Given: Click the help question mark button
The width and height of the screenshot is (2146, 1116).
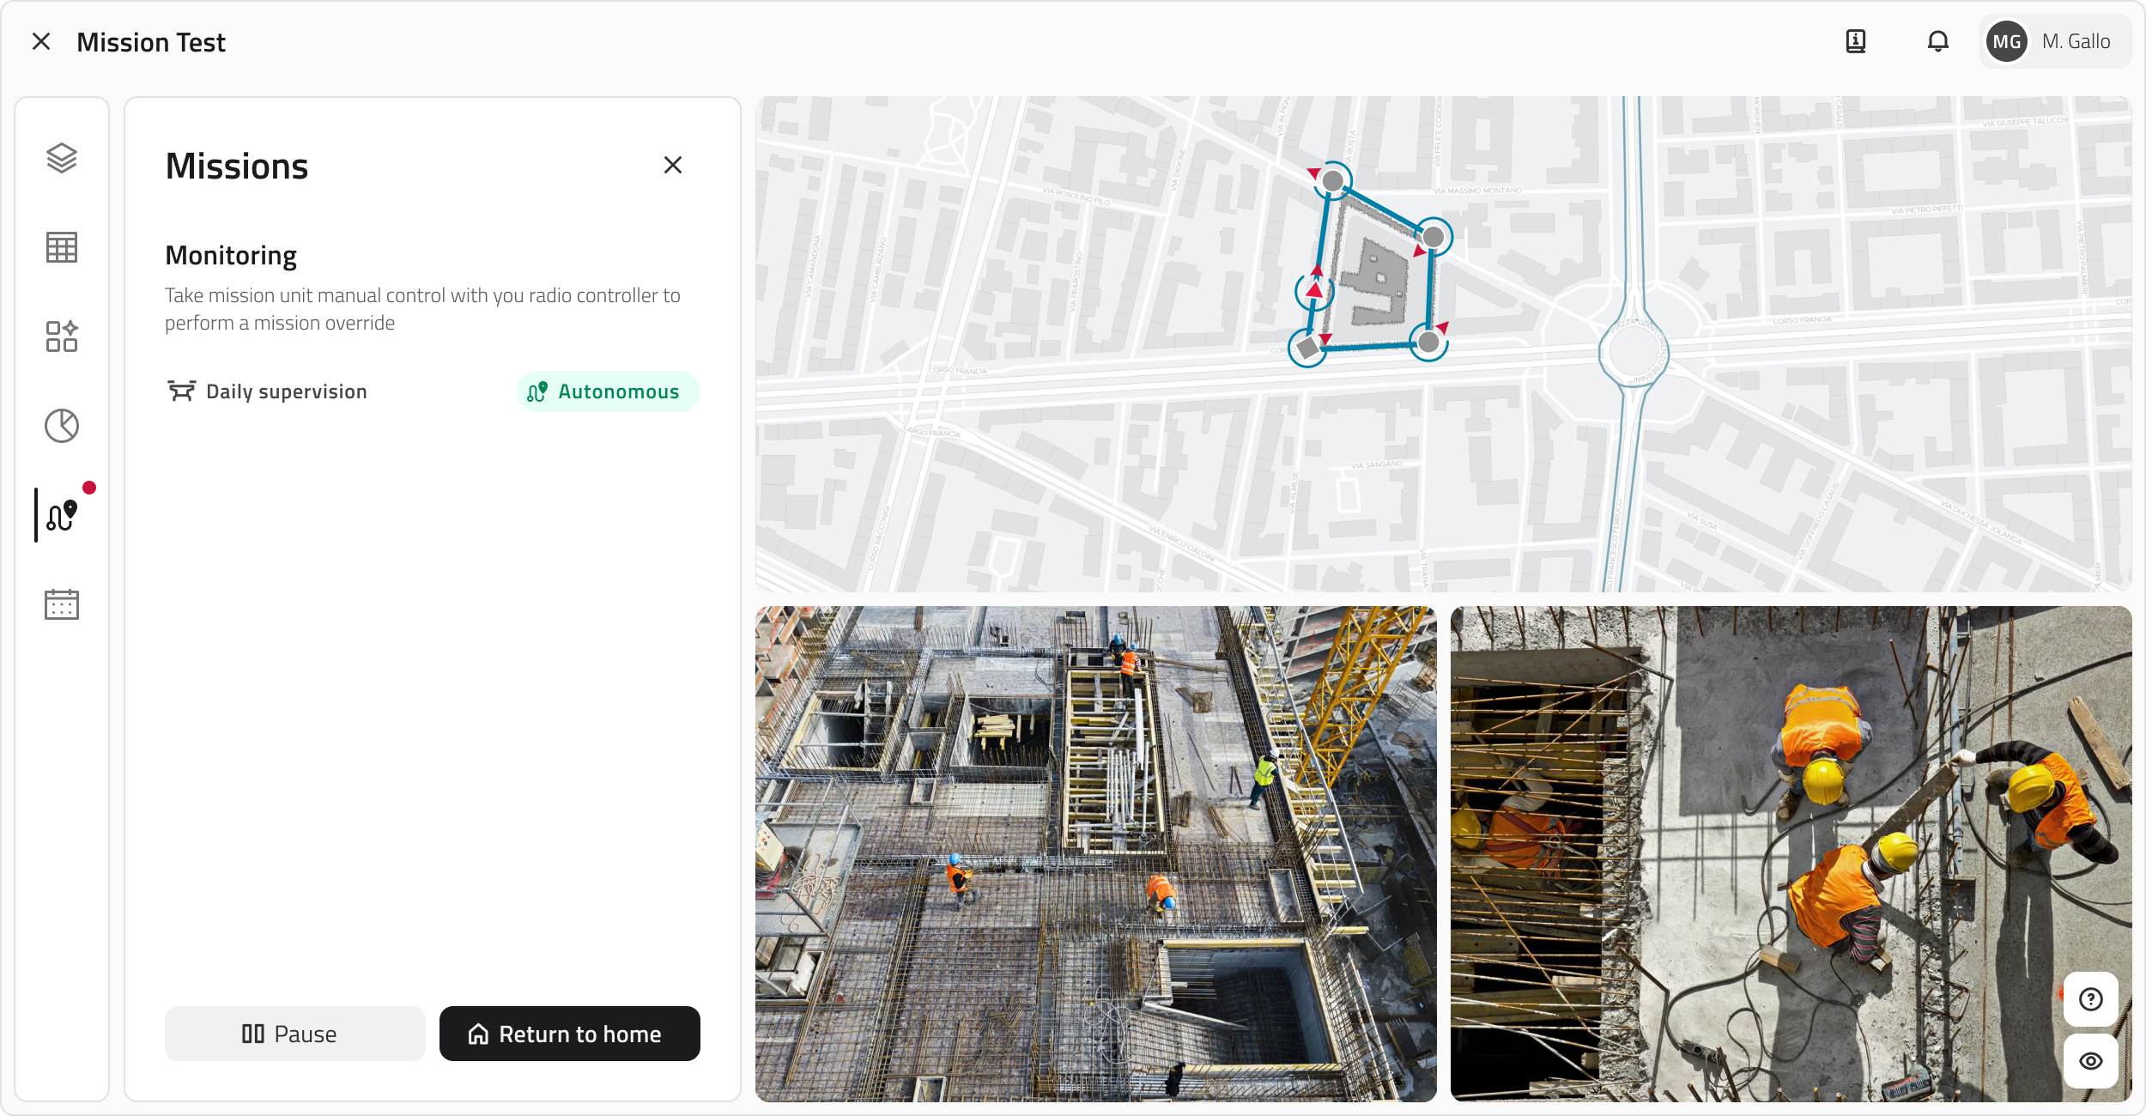Looking at the screenshot, I should tap(2090, 999).
